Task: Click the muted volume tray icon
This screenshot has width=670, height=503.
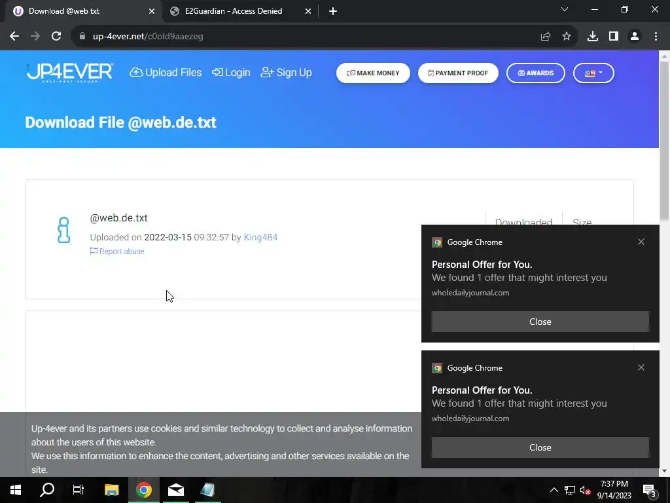Action: point(585,491)
